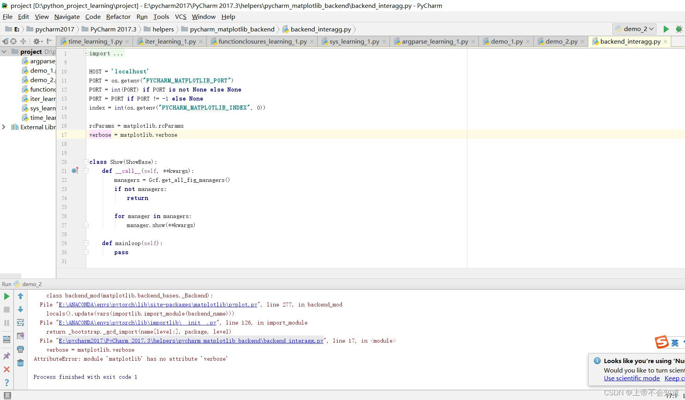Click override marker icon on line 21
The height and width of the screenshot is (400, 685).
[x=75, y=171]
